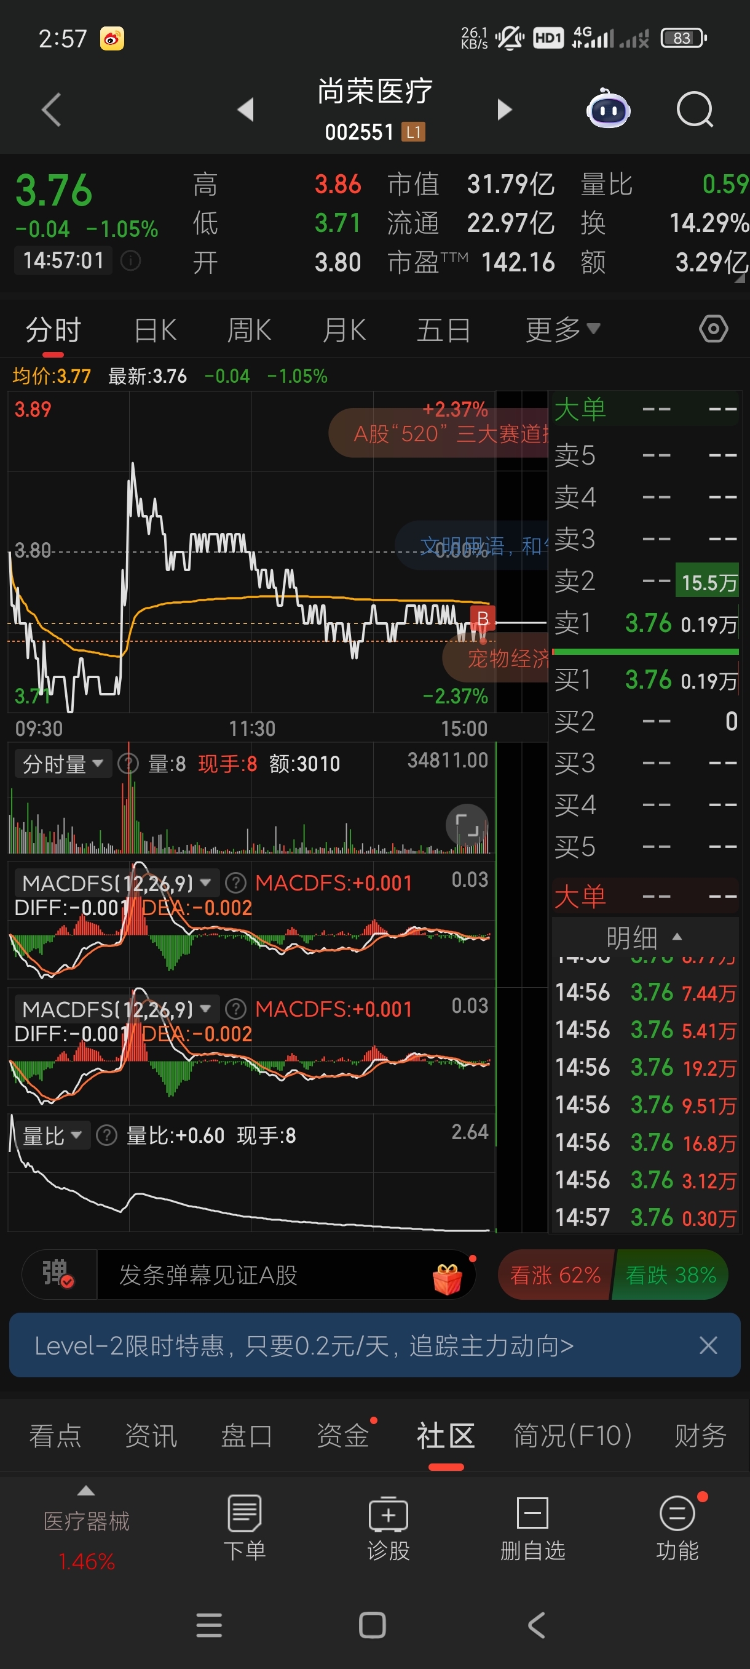Screen dimensions: 750x1669
Task: Expand the 更多 chart period dropdown
Action: [x=562, y=330]
